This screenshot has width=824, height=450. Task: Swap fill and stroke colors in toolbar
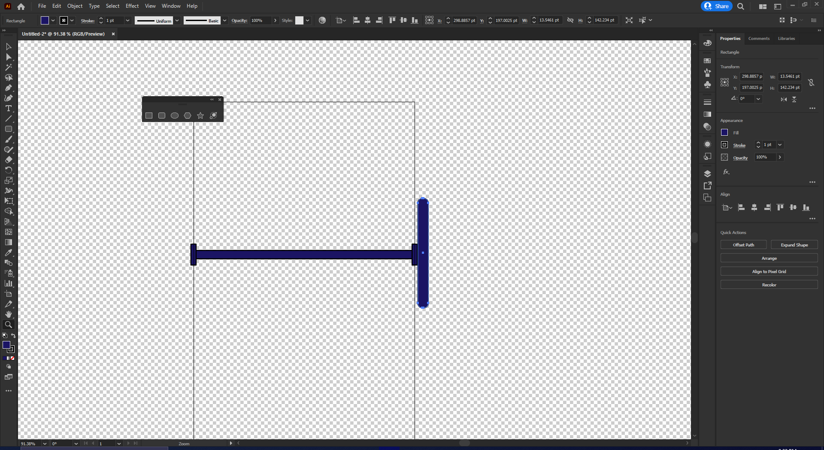point(13,336)
